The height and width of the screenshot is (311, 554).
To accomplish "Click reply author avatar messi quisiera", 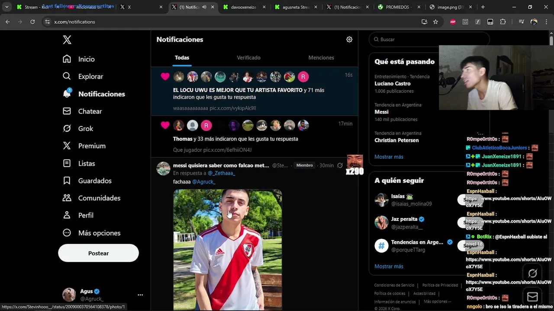I will (163, 168).
